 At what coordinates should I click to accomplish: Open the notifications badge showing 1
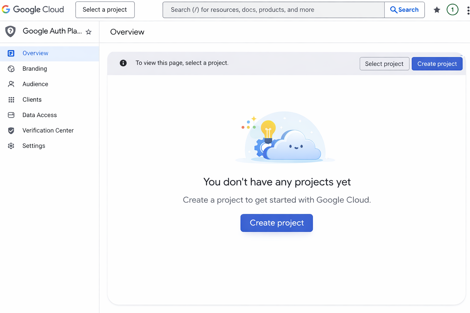[x=452, y=10]
